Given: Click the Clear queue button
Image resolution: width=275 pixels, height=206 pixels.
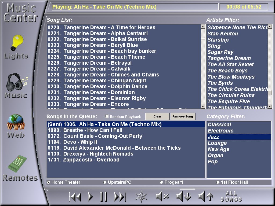Looking at the screenshot, I should pyautogui.click(x=157, y=116).
